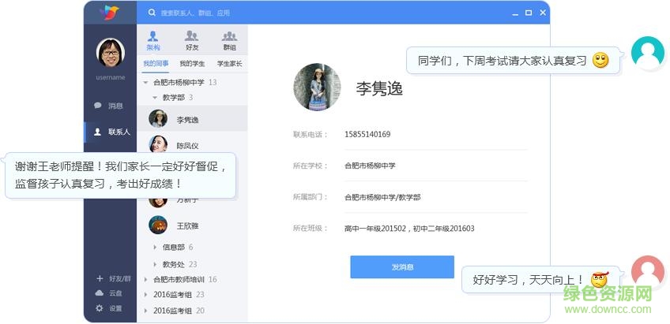Screen dimensions: 670x324
Task: Click class value 高中一年级201502
Action: (x=375, y=229)
